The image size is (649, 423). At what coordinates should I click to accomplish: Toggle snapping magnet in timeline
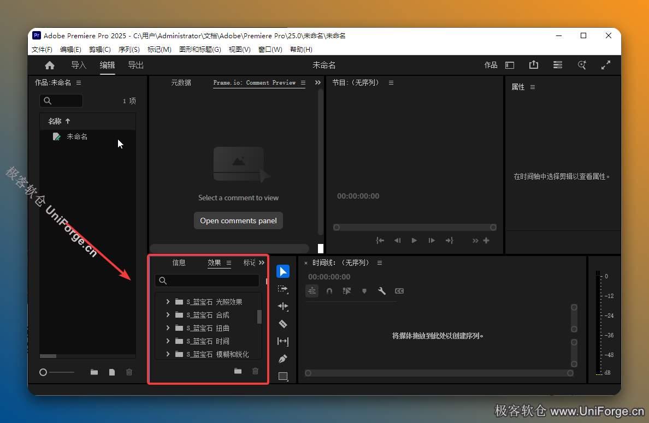[329, 291]
